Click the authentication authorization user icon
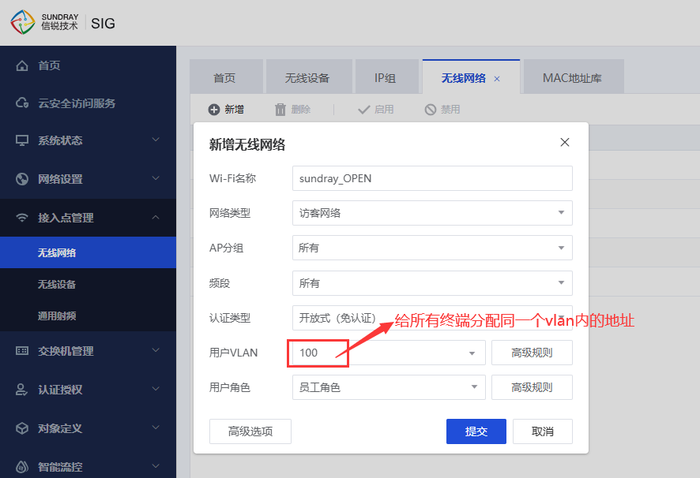 pos(22,390)
